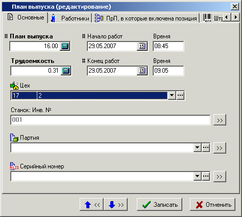Open calculator for План выпуска field
Viewport: 242px width, 217px height.
[65, 46]
